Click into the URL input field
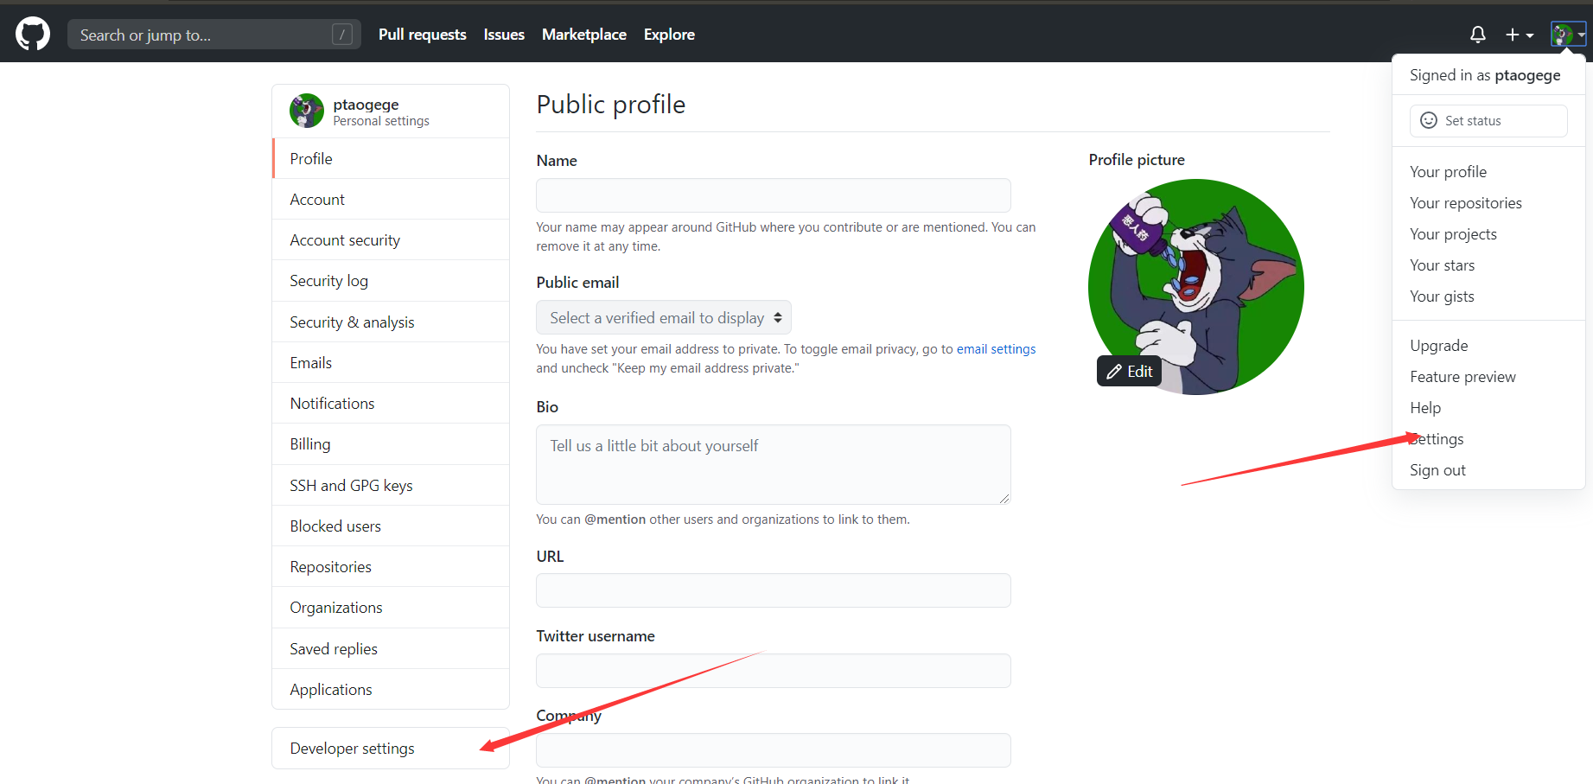The image size is (1593, 784). point(774,590)
